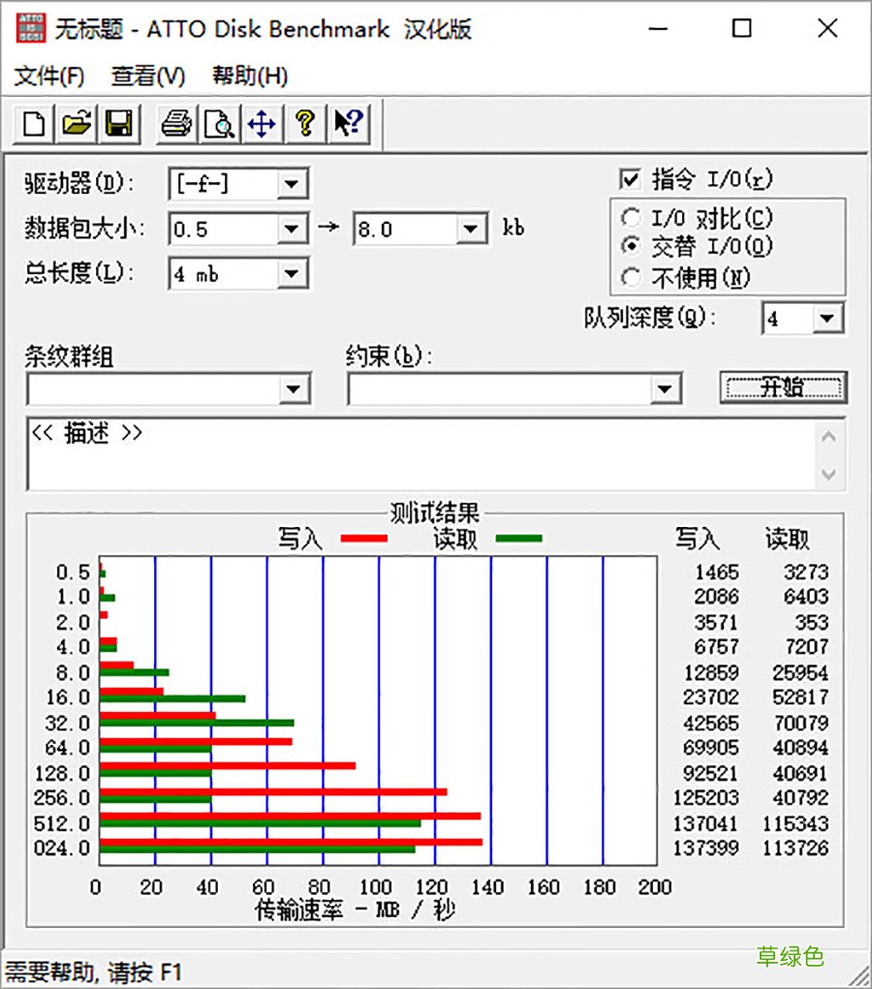The image size is (872, 989).
Task: Activate the context help arrow icon
Action: 348,124
